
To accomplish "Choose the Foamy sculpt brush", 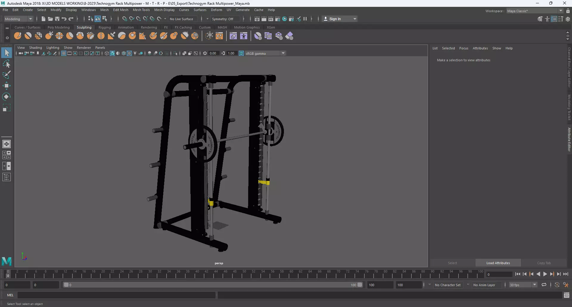I will 80,36.
